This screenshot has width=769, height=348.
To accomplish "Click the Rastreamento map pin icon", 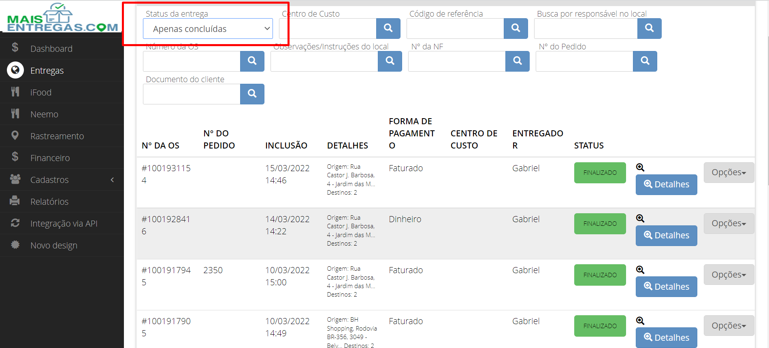I will coord(15,136).
